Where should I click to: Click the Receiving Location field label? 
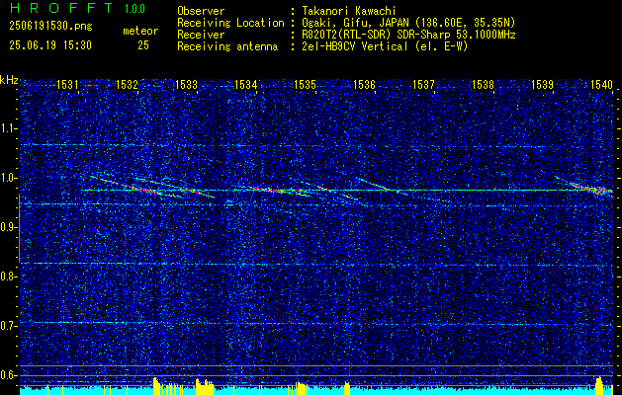click(230, 23)
